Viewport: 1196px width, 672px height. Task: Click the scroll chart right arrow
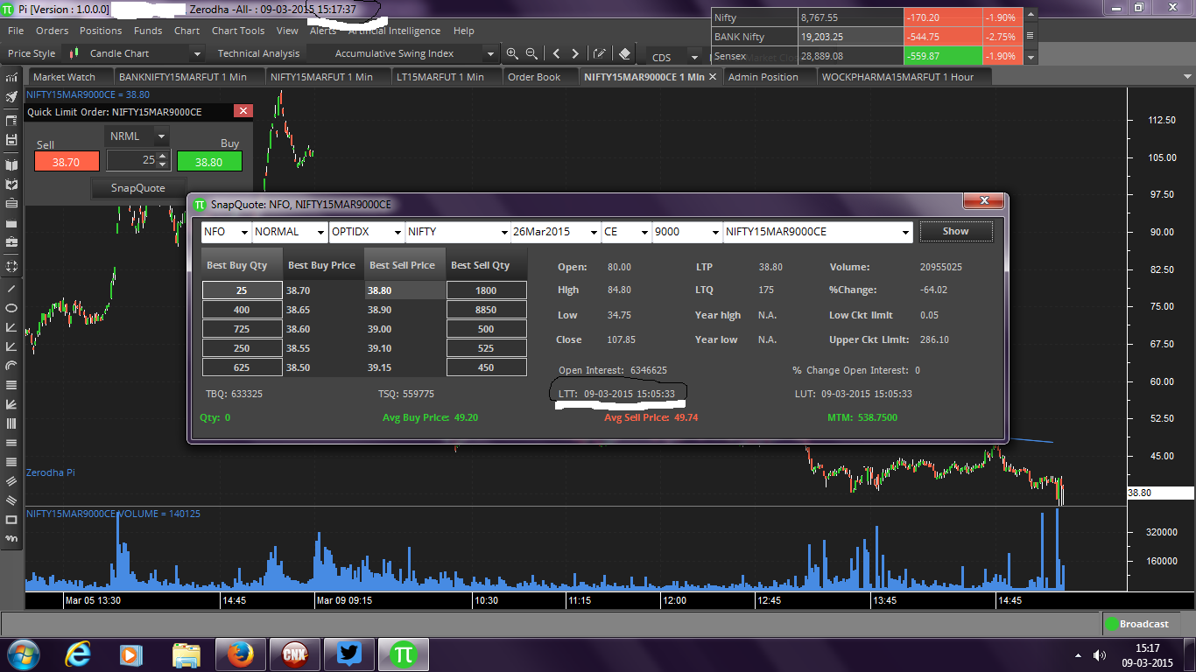point(575,53)
